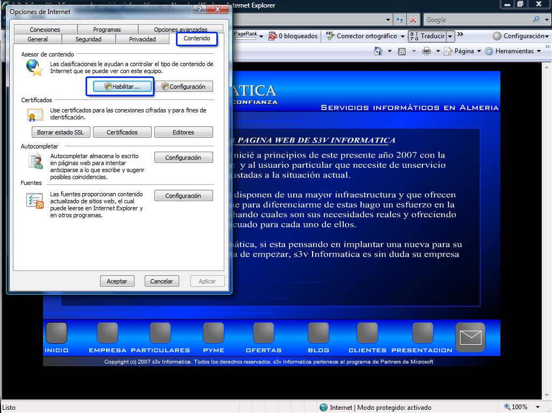Click the Home page icon in the toolbar
Image resolution: width=552 pixels, height=413 pixels.
tap(378, 51)
